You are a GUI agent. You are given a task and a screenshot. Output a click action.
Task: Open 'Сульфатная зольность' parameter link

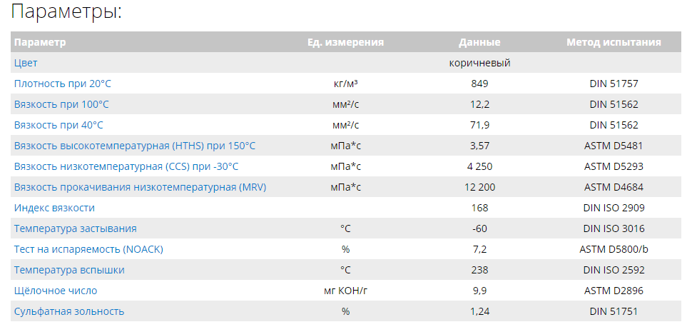point(69,311)
